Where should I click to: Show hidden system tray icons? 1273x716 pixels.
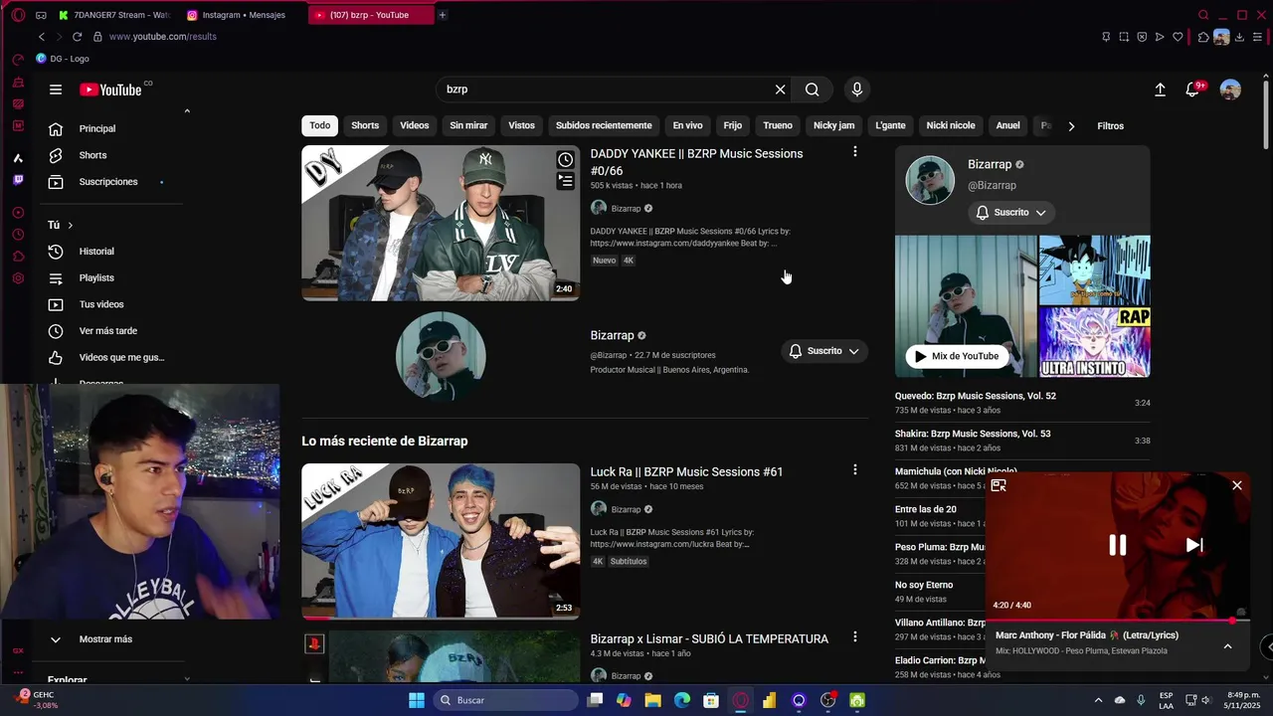click(x=1098, y=700)
